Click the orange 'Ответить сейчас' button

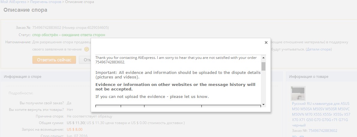pyautogui.click(x=54, y=60)
